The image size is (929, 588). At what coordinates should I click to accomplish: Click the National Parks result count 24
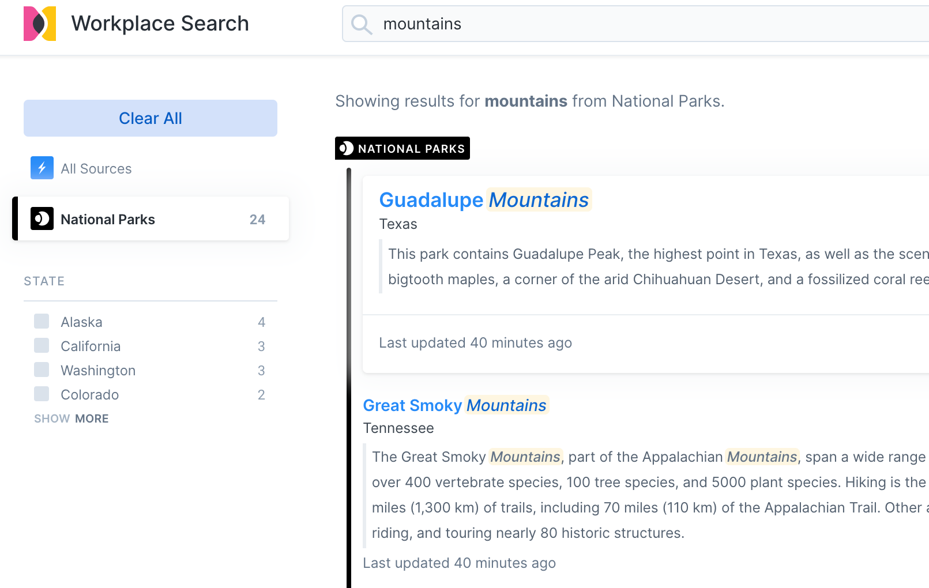(257, 220)
